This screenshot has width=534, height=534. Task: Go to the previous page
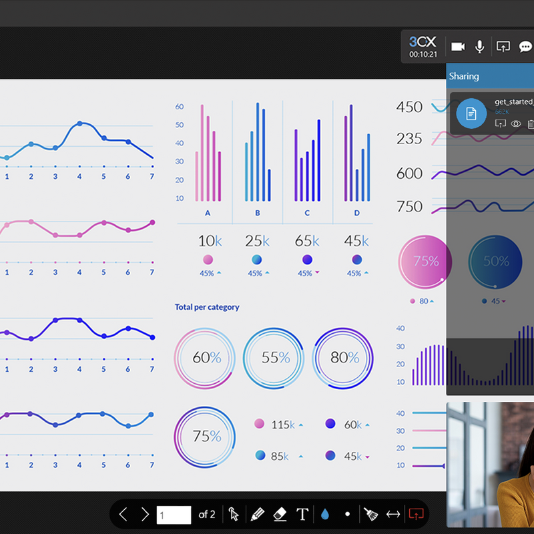pyautogui.click(x=123, y=514)
